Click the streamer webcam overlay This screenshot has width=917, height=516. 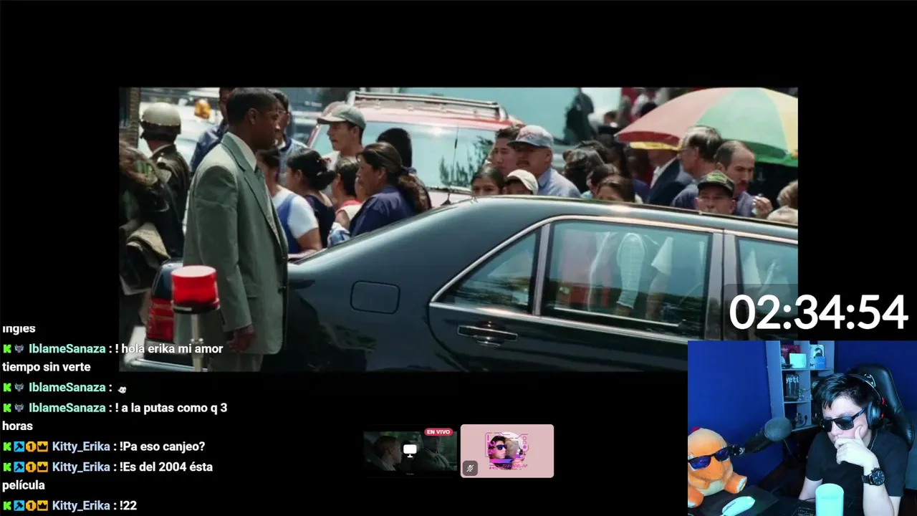point(802,428)
